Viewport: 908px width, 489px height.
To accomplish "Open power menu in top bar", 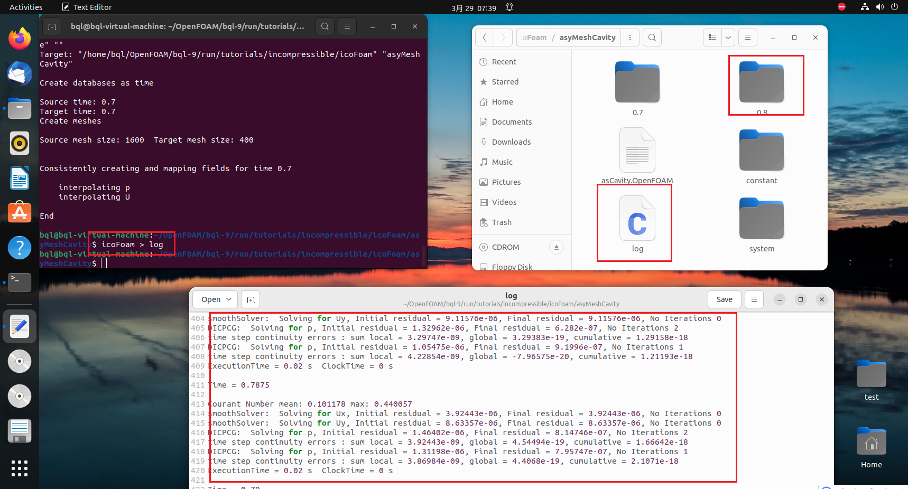I will tap(894, 7).
